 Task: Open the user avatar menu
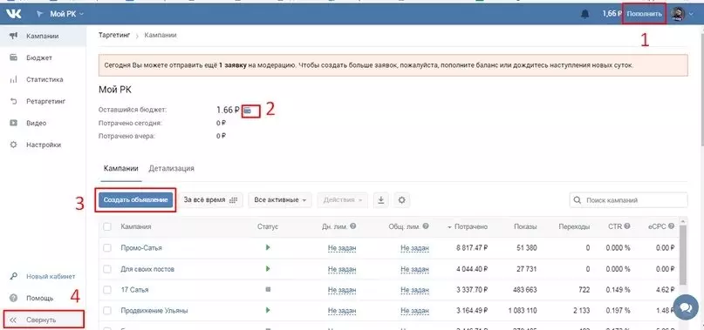678,14
